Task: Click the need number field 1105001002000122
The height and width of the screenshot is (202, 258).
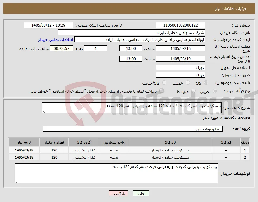Action: point(180,25)
